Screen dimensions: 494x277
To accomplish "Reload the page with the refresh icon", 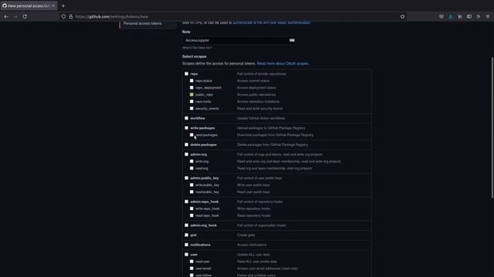I will point(25,16).
